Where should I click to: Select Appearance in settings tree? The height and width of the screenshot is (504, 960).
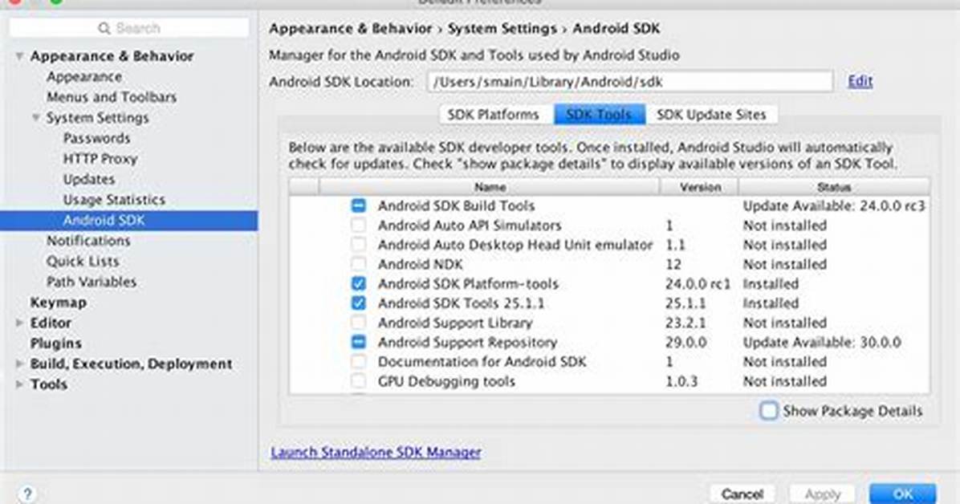(x=84, y=77)
